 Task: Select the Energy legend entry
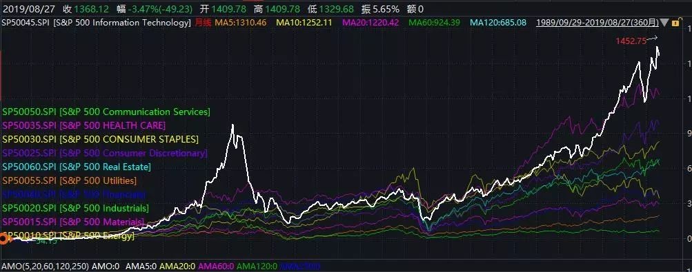point(68,236)
